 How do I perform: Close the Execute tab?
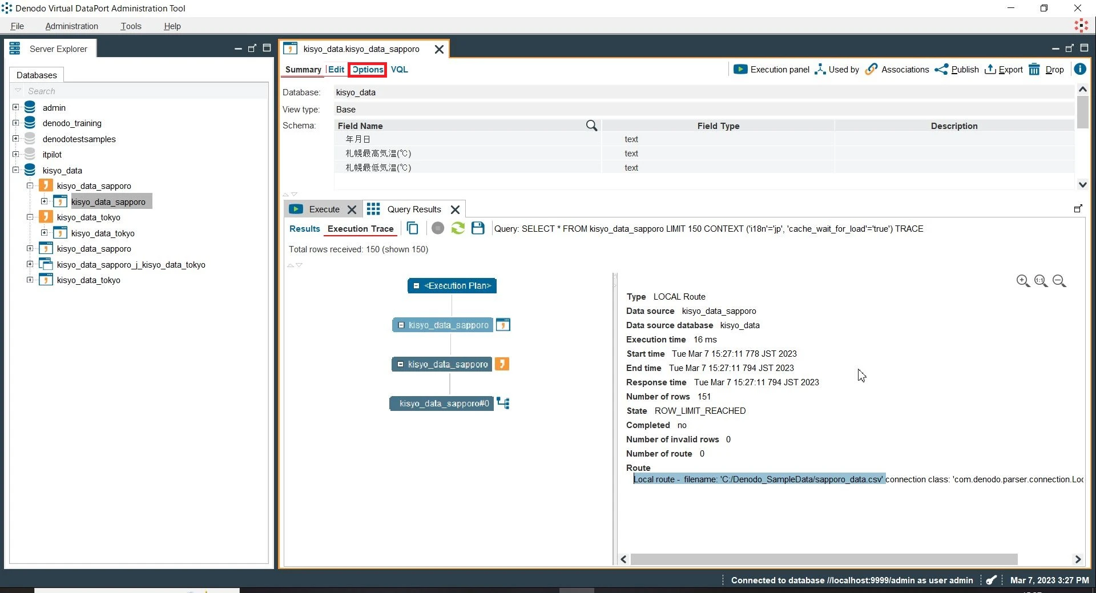[x=352, y=209]
